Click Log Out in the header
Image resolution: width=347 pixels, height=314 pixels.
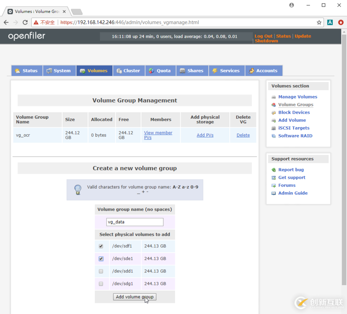(264, 36)
